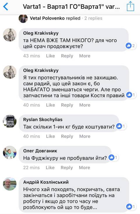The image size is (140, 214).
Task: Tap the Varta1 page title
Action: pos(71,6)
